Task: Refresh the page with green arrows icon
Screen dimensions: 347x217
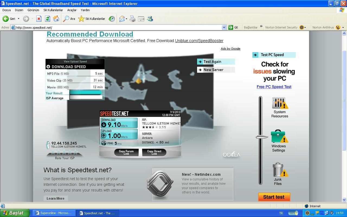Action: point(47,19)
